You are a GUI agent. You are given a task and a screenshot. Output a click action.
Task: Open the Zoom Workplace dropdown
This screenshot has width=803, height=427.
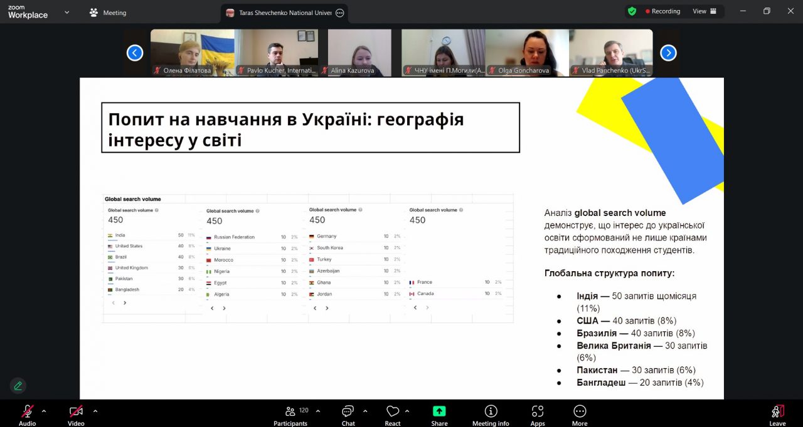(67, 12)
